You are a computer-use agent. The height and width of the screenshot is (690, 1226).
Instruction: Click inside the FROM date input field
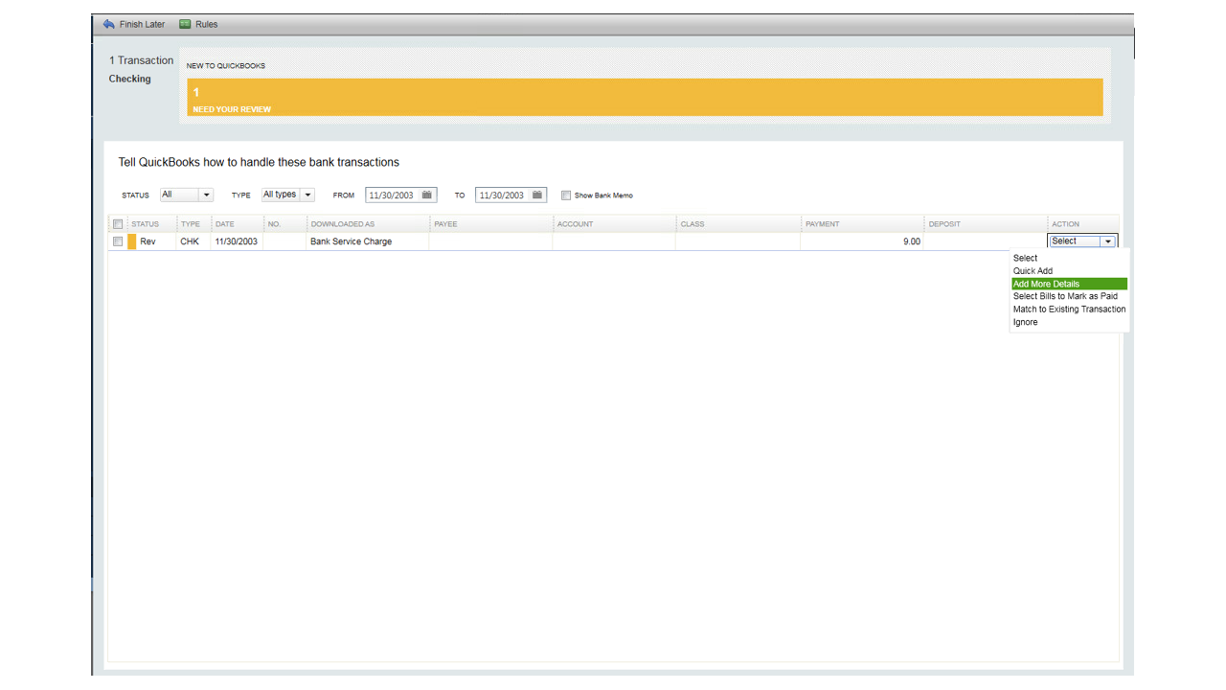[x=395, y=195]
